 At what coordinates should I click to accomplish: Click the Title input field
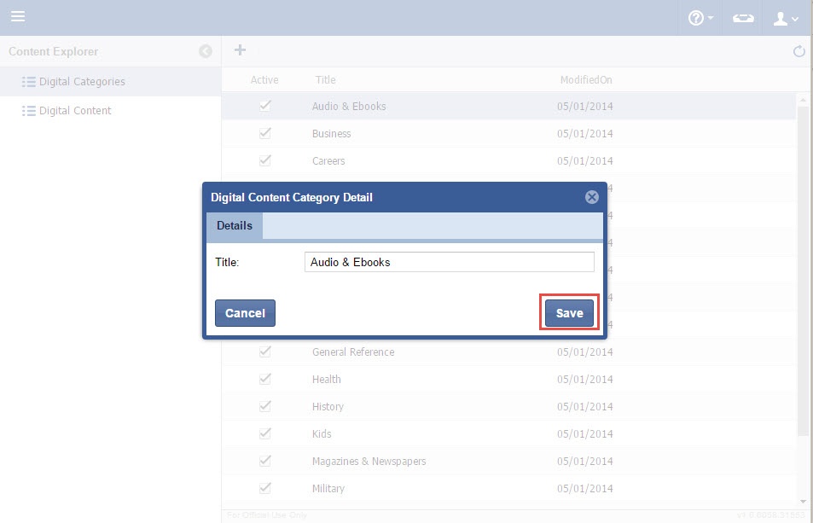tap(449, 262)
